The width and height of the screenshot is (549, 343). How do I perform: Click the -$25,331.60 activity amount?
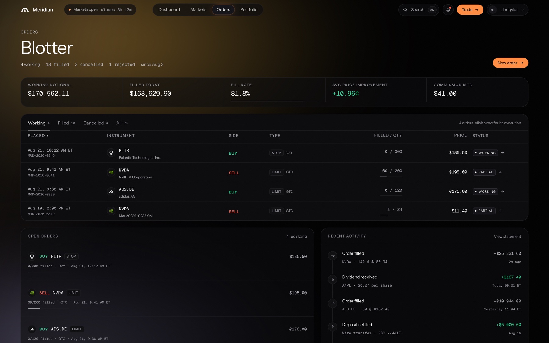[508, 253]
